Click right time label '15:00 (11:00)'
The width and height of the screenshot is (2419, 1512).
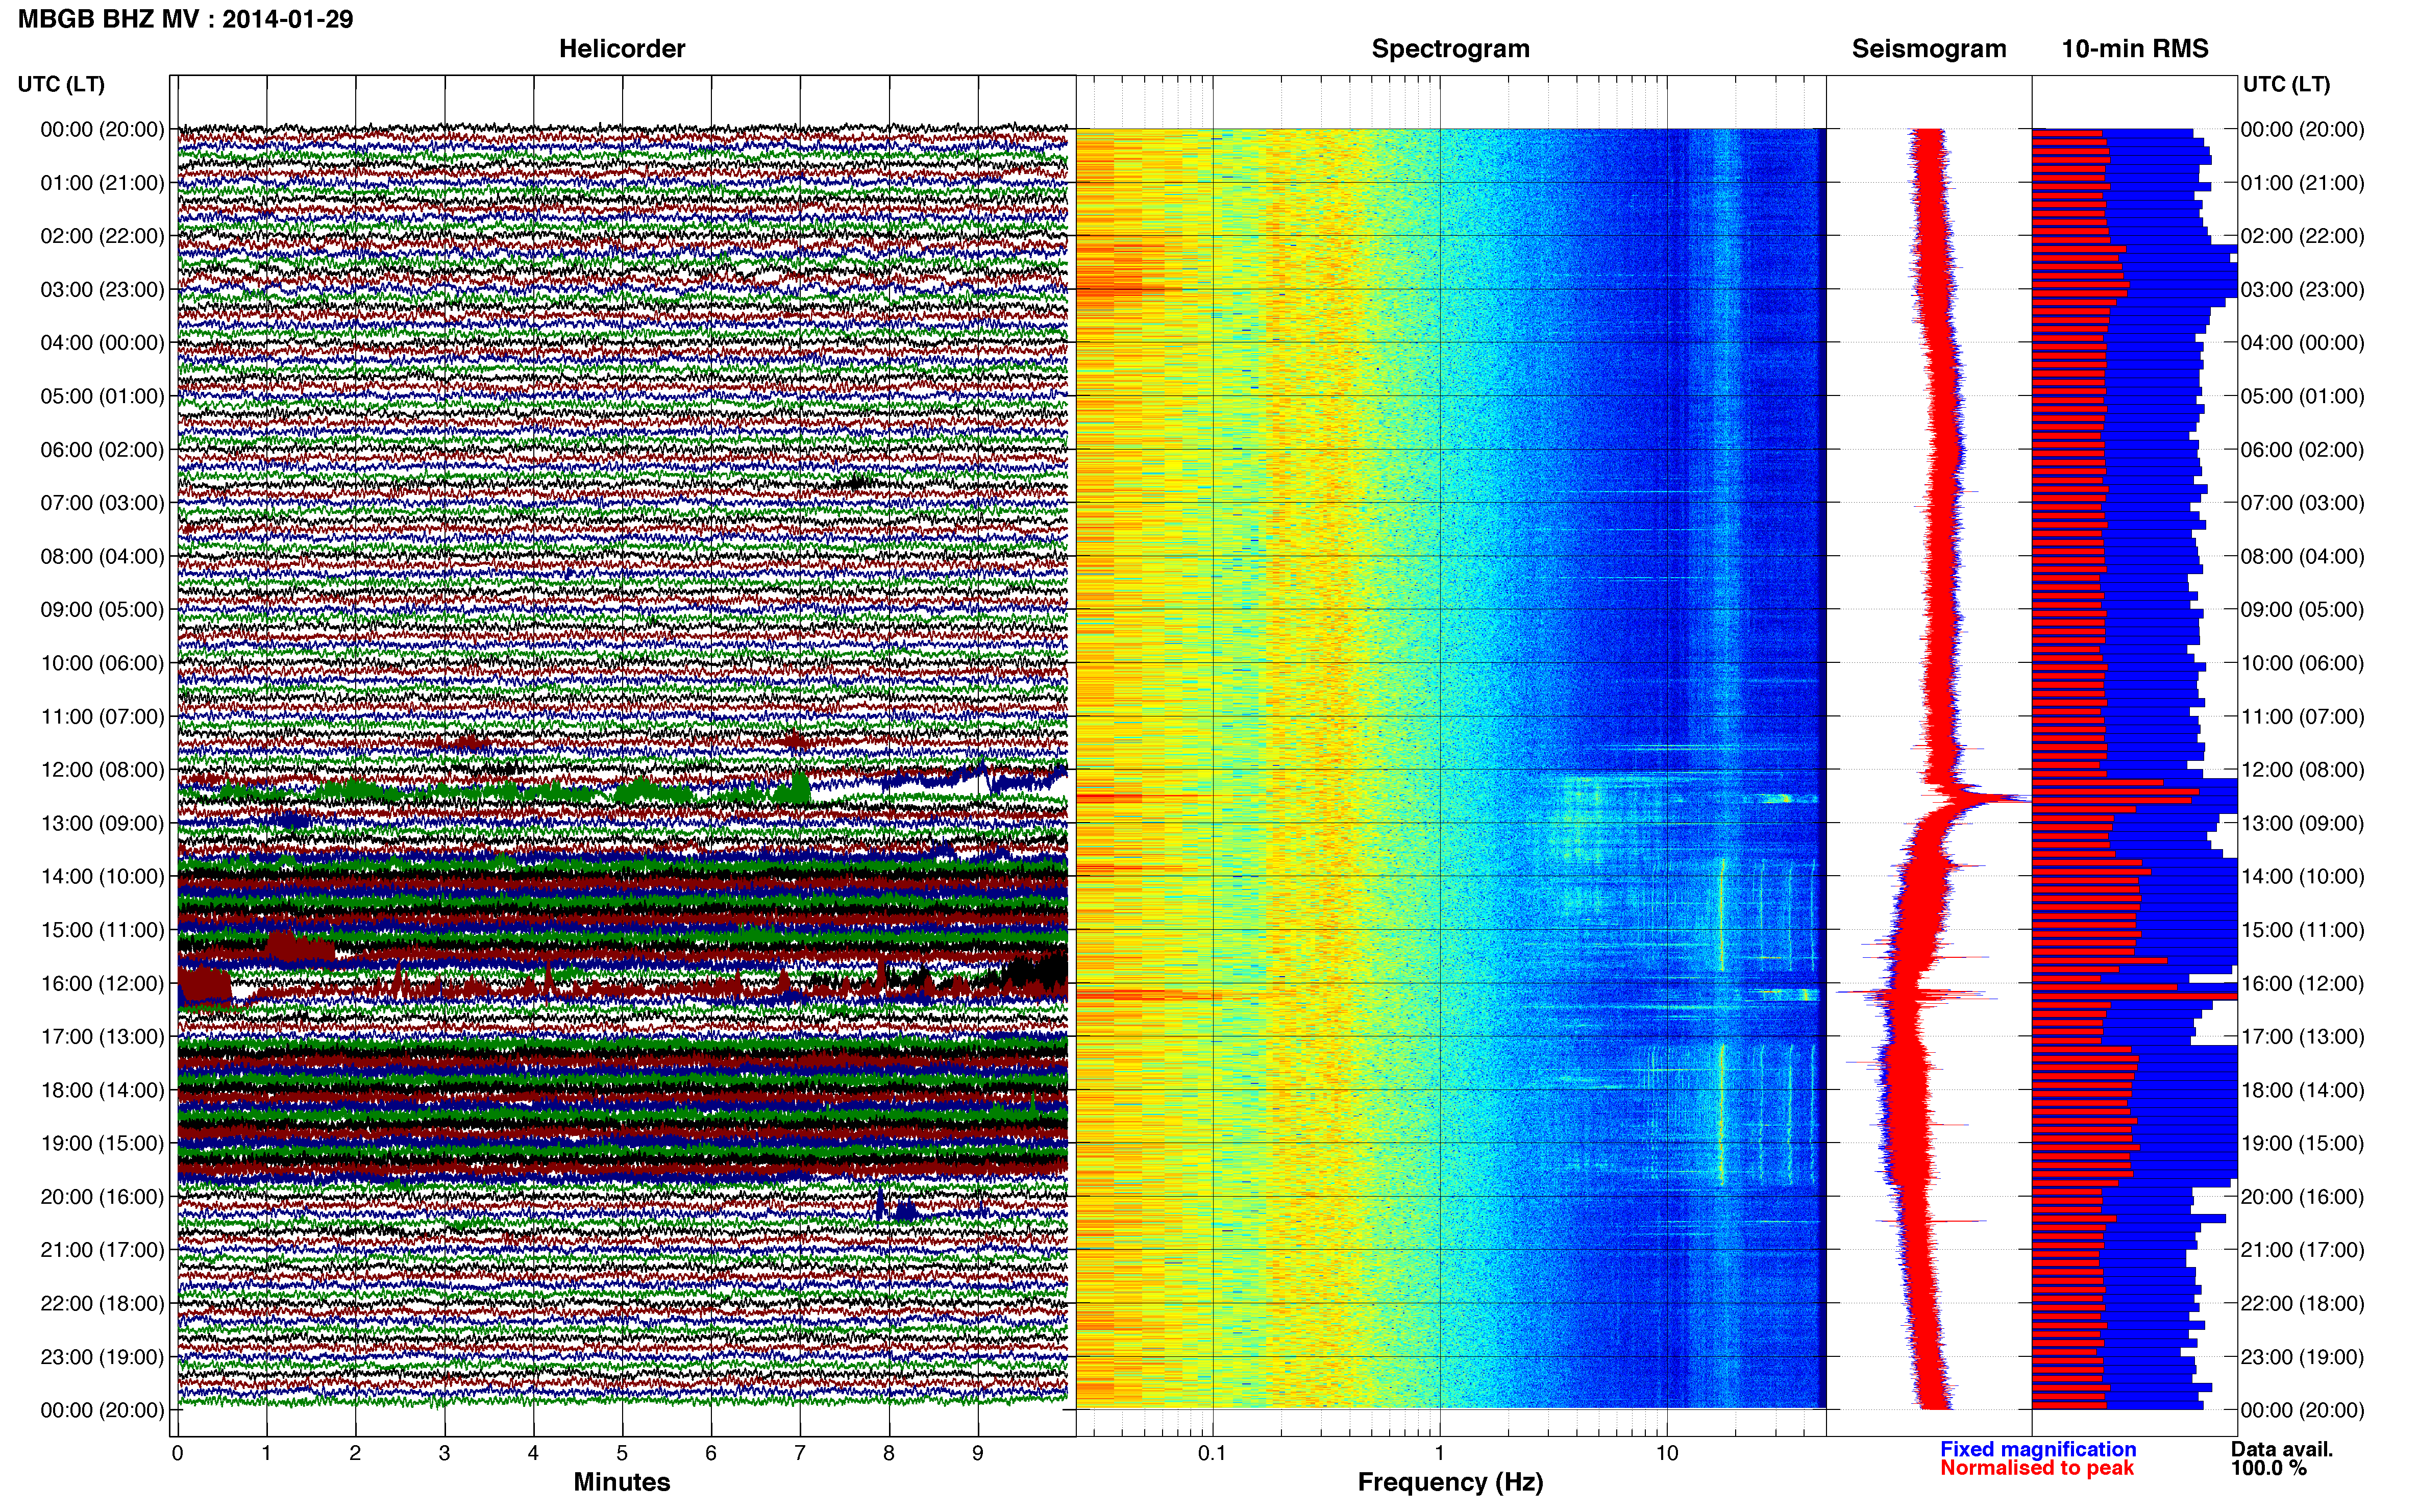pos(2302,929)
